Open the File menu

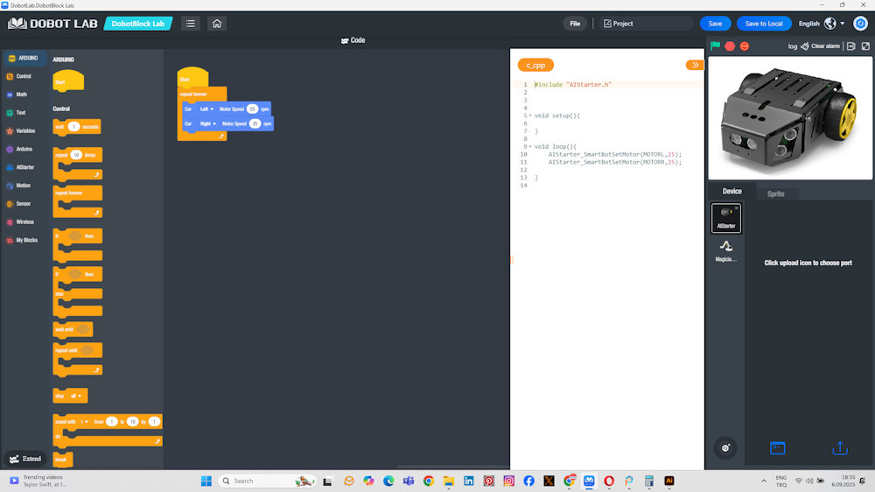[575, 24]
